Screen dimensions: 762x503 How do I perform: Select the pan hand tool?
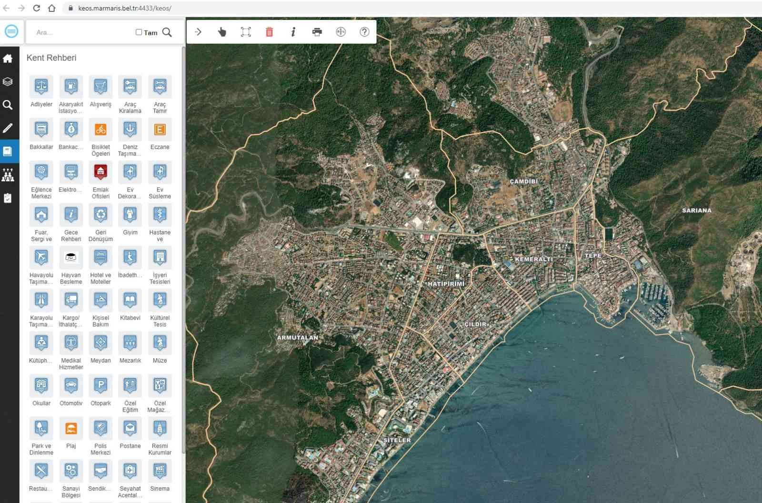(x=222, y=32)
